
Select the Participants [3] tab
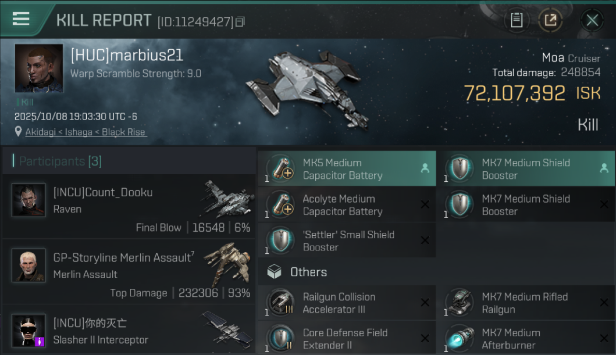(60, 161)
